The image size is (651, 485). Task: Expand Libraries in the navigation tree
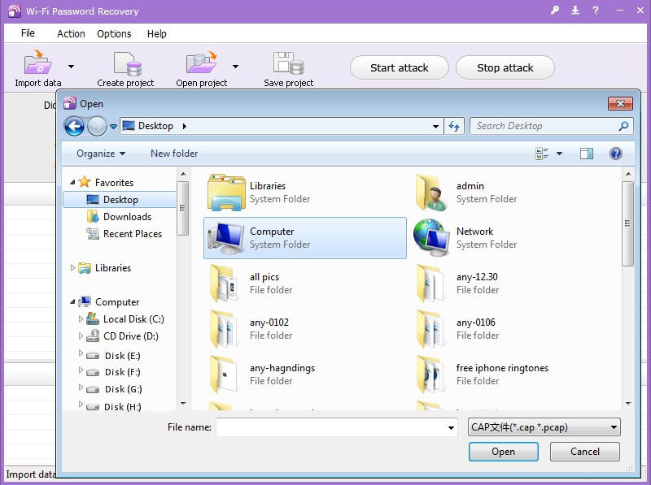pos(72,268)
